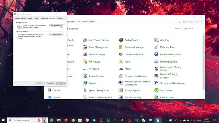Image resolution: width=219 pixels, height=123 pixels.
Task: Switch to the General tab
Action: [17, 18]
